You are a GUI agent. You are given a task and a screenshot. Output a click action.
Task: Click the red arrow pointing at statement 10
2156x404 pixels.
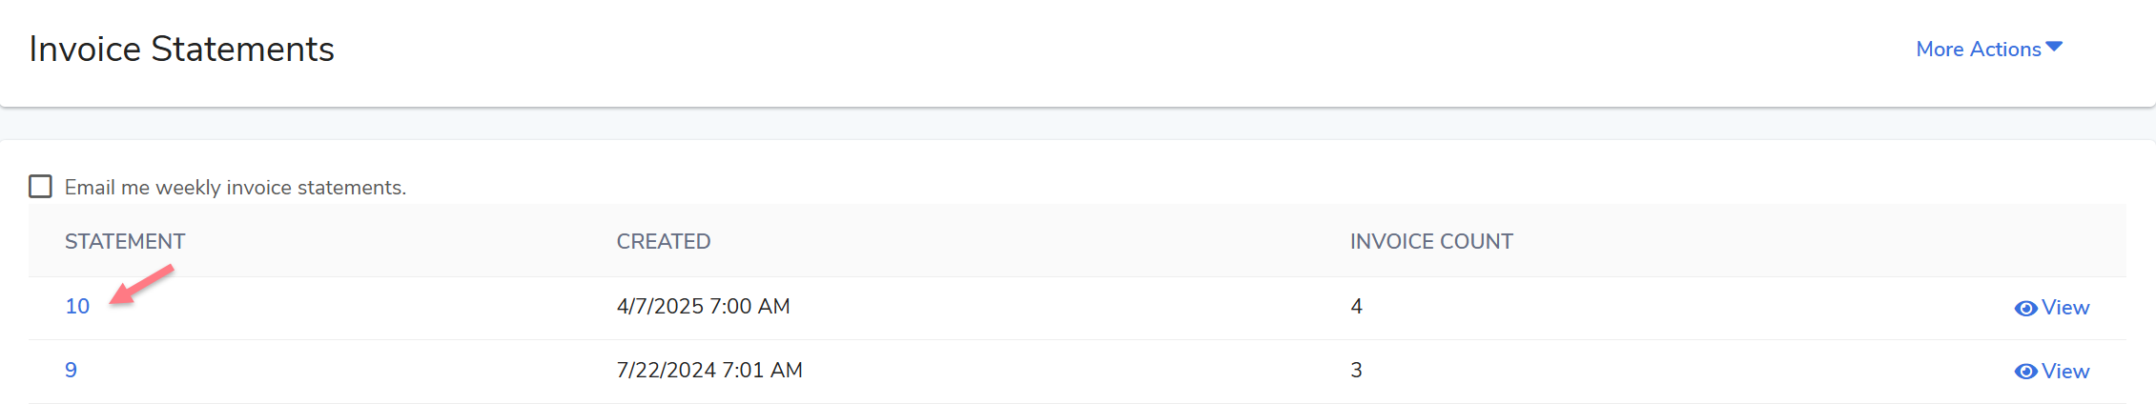tap(141, 285)
